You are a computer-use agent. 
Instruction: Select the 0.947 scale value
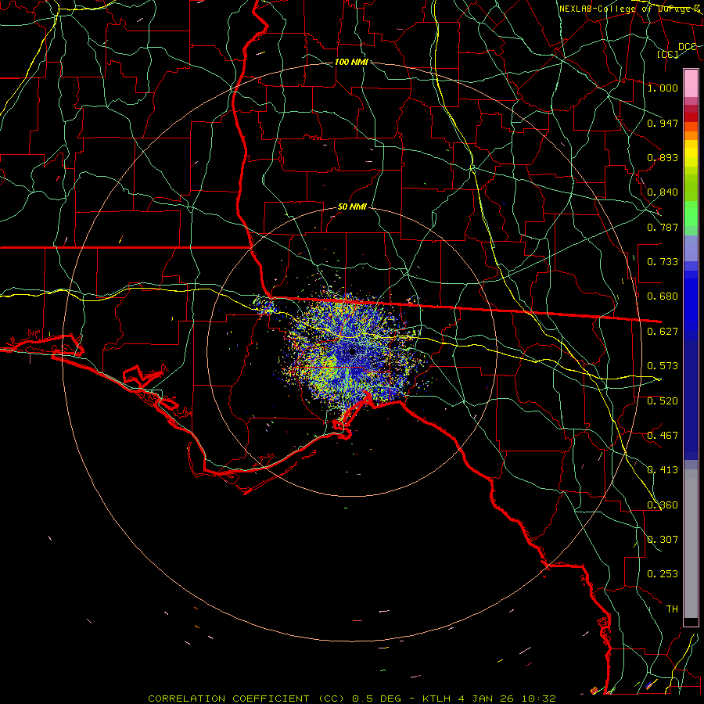663,123
